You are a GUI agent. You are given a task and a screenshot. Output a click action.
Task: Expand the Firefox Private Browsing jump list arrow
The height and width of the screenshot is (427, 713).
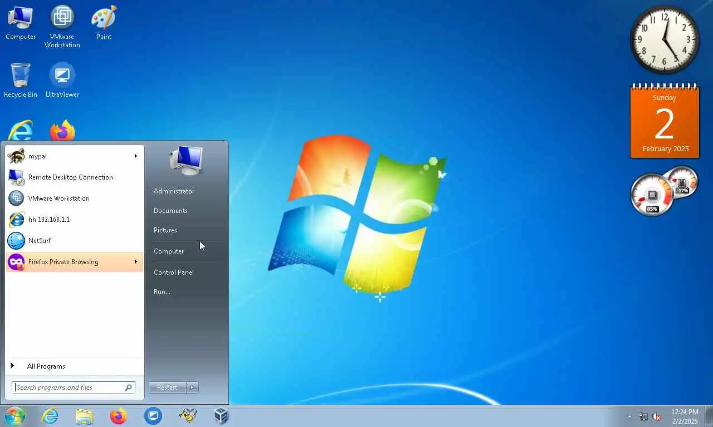click(x=135, y=262)
